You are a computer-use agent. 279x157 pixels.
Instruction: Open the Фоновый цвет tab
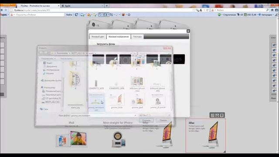[x=98, y=37]
